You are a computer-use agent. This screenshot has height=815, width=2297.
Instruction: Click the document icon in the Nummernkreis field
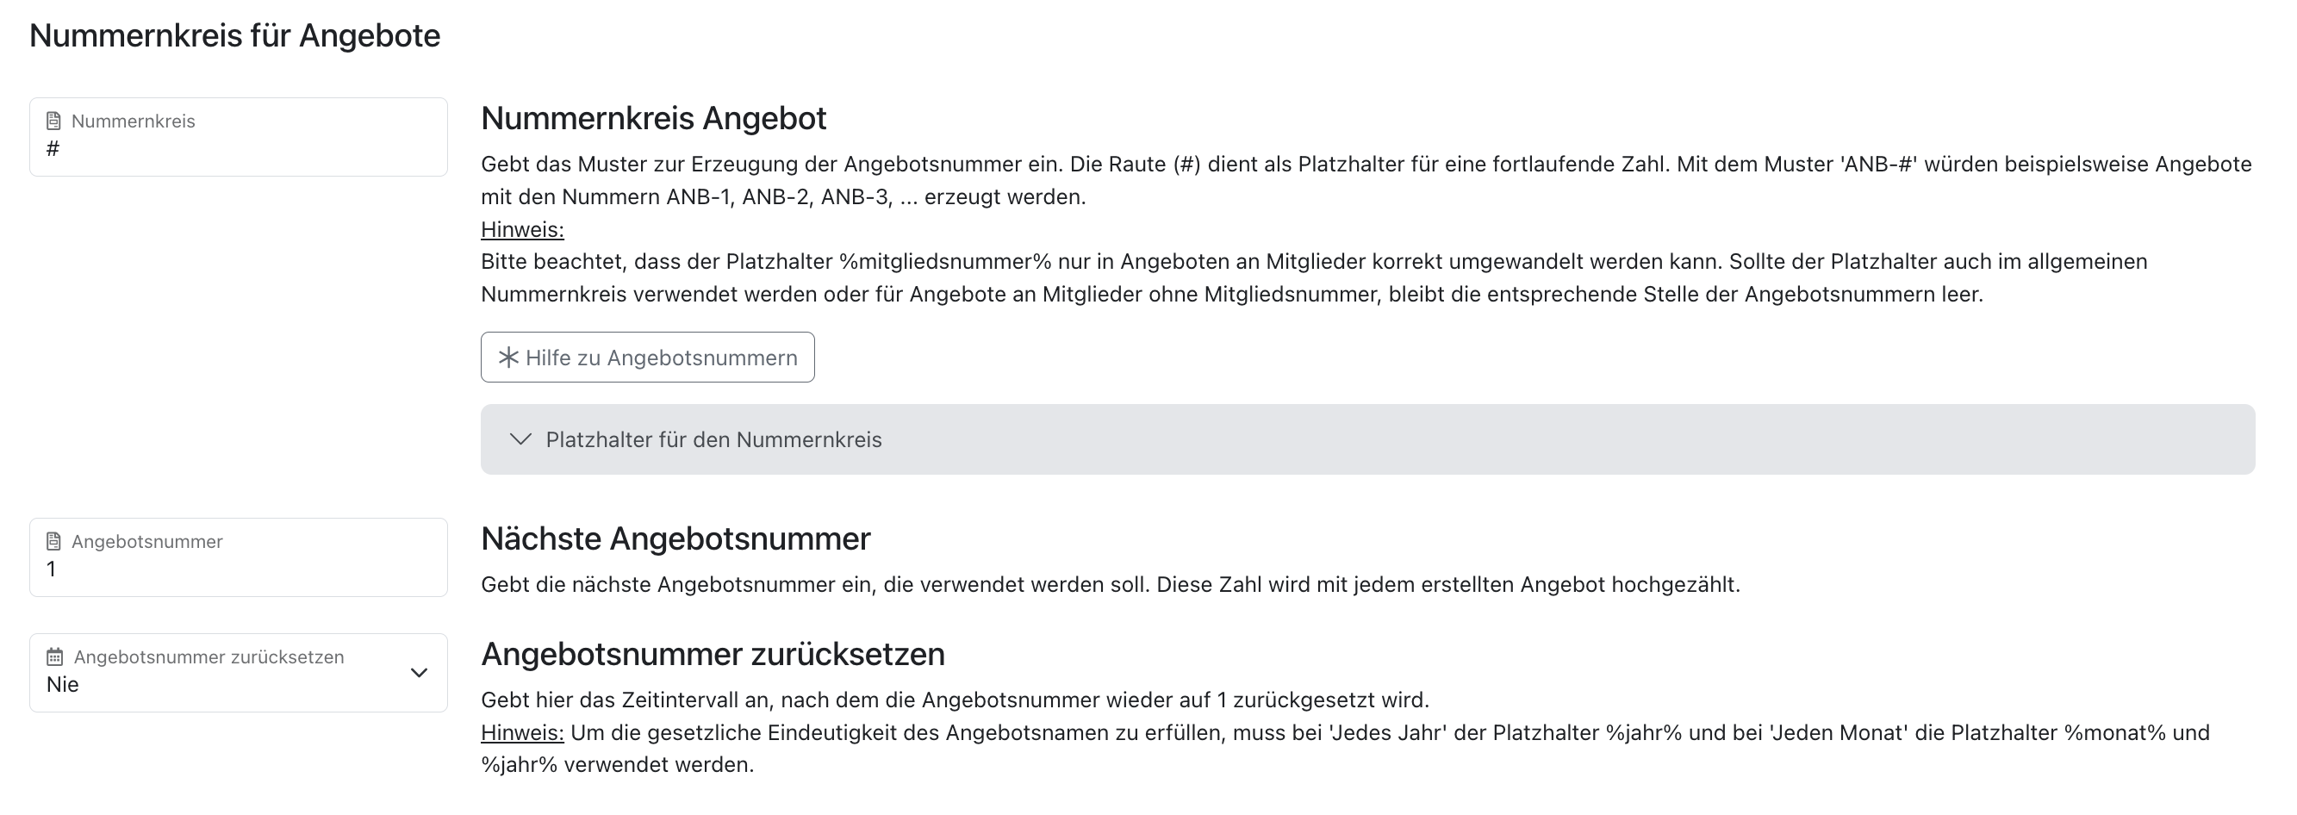pos(53,121)
